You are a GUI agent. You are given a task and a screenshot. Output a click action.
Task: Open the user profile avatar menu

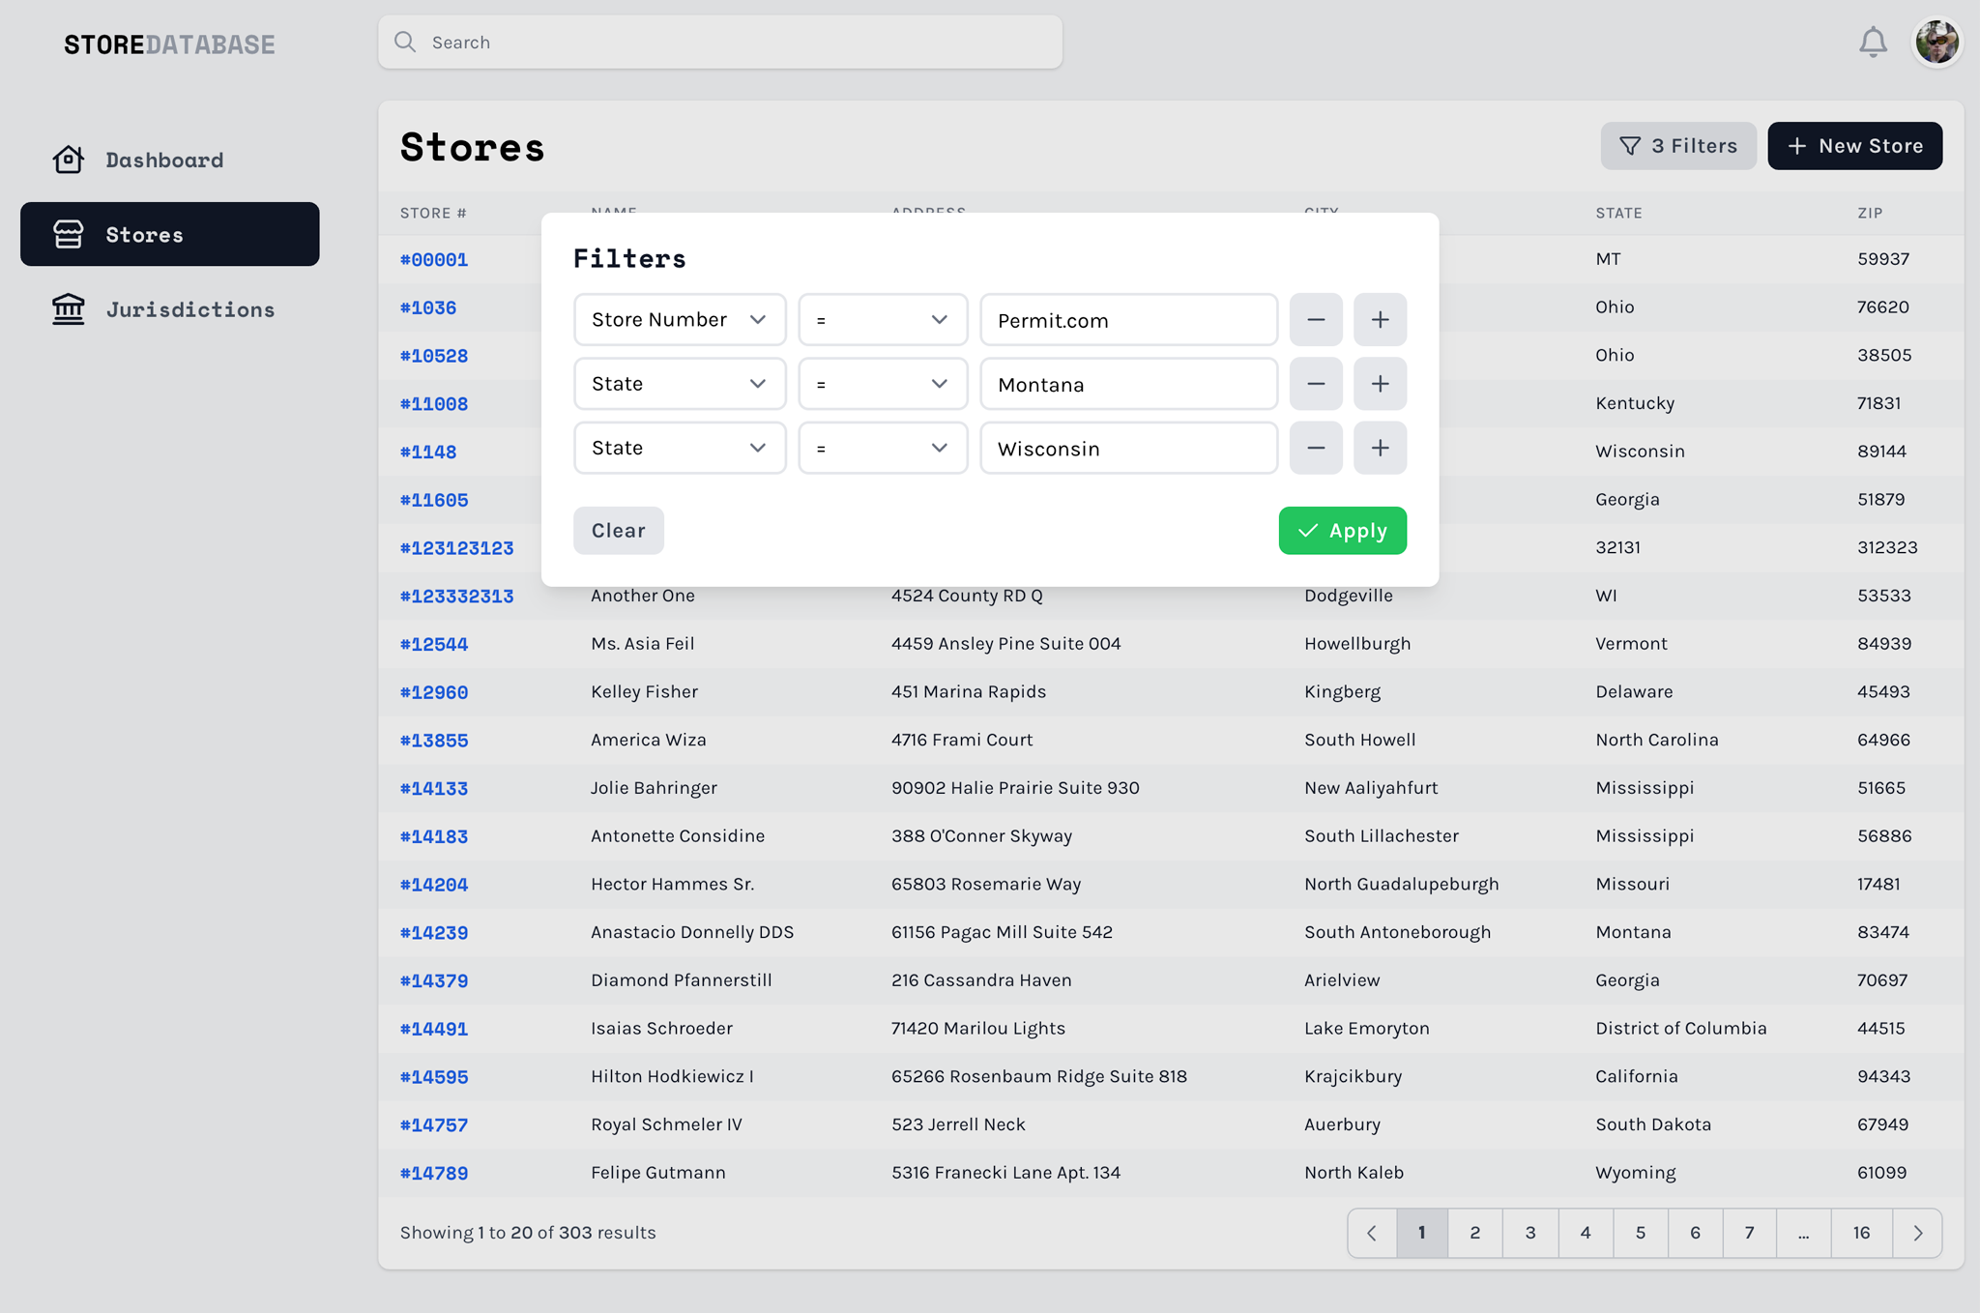click(x=1936, y=43)
